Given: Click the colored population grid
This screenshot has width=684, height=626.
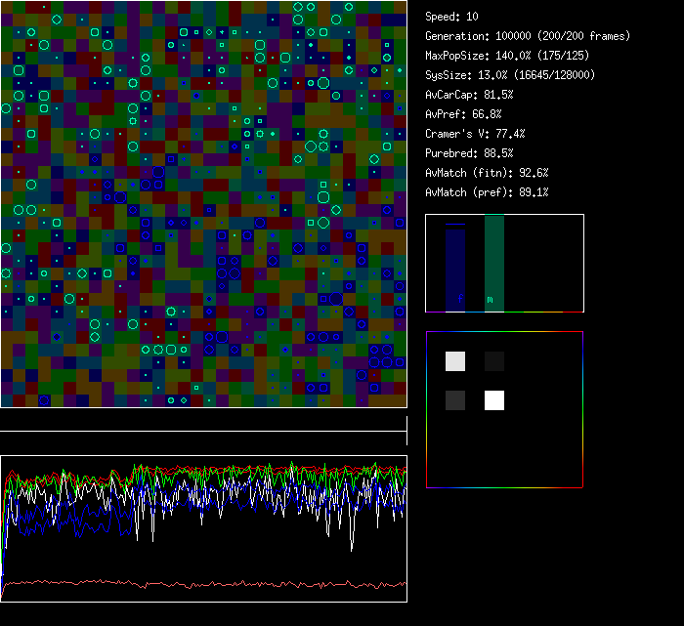Looking at the screenshot, I should pyautogui.click(x=203, y=203).
